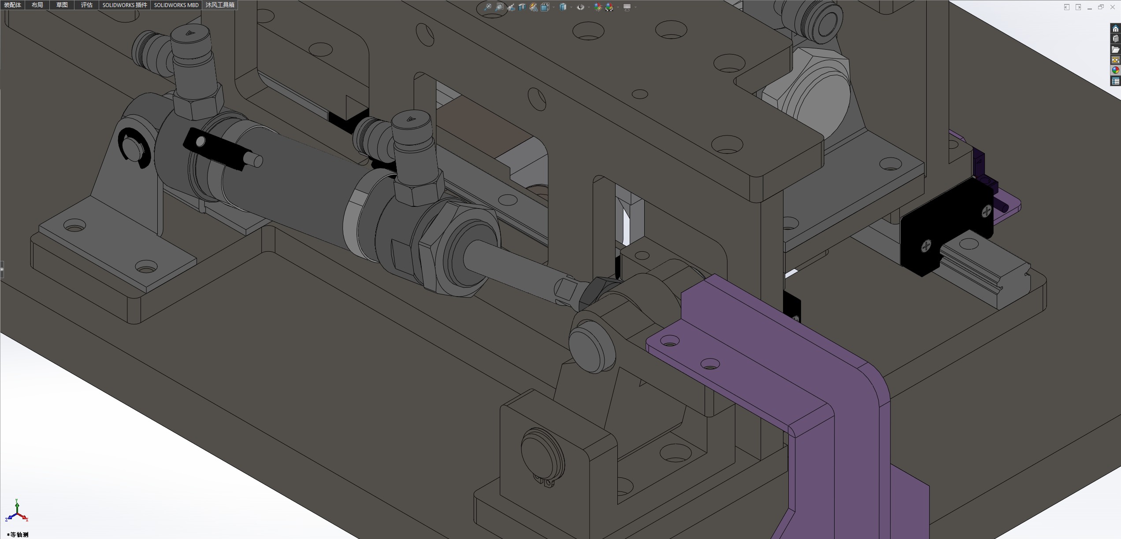Image resolution: width=1121 pixels, height=539 pixels.
Task: Click the Edit Appearance color ball icon
Action: click(598, 7)
